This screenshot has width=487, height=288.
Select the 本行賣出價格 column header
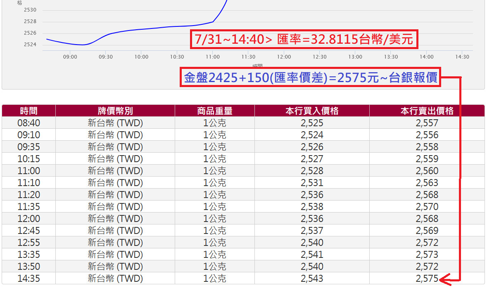tap(427, 111)
